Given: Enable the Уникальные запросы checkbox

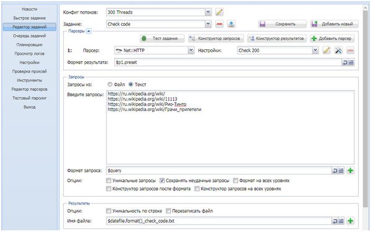Looking at the screenshot, I should pos(109,181).
